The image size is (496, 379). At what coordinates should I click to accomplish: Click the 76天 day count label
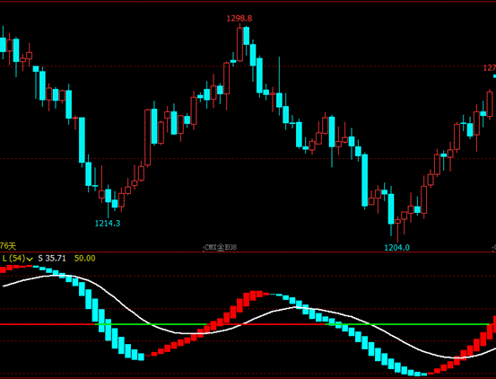click(x=8, y=246)
